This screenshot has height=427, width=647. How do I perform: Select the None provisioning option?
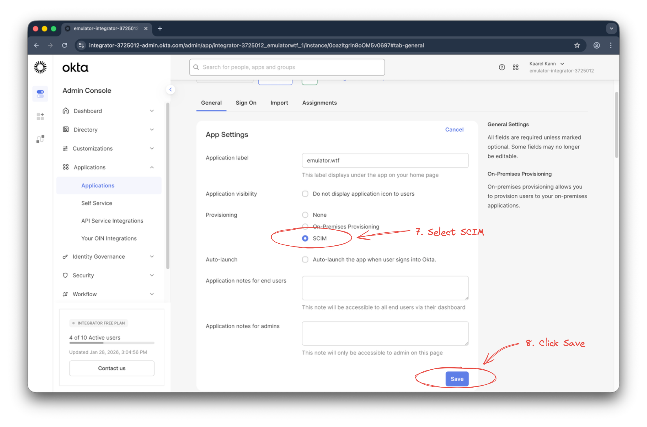(x=305, y=215)
